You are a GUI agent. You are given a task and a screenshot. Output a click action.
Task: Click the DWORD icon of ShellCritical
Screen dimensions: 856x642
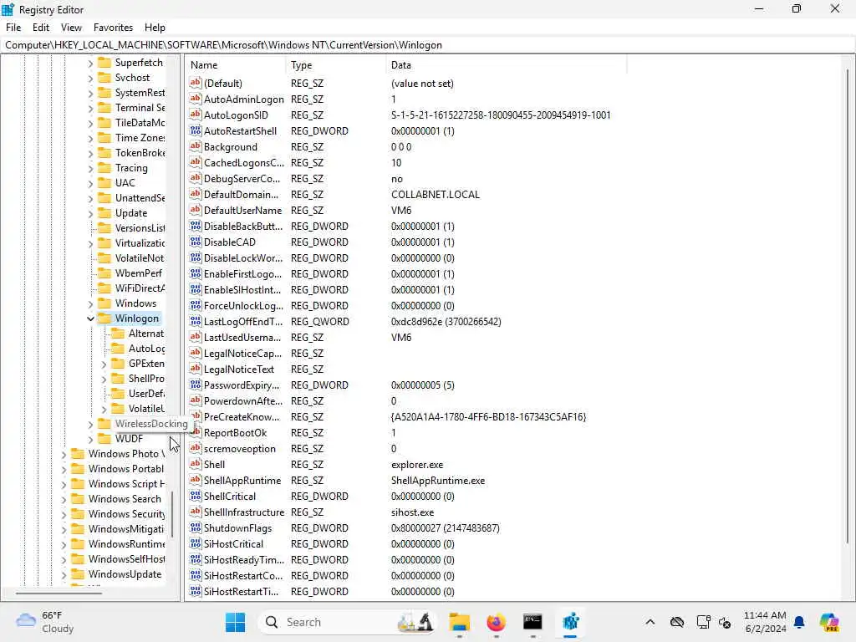pyautogui.click(x=196, y=496)
